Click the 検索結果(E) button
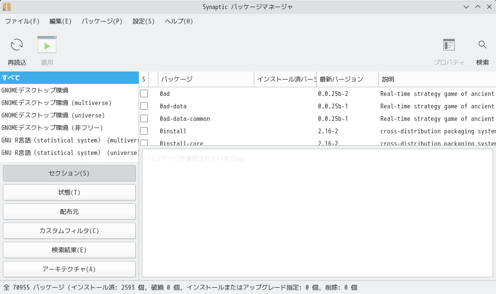496x294 pixels. (x=69, y=250)
